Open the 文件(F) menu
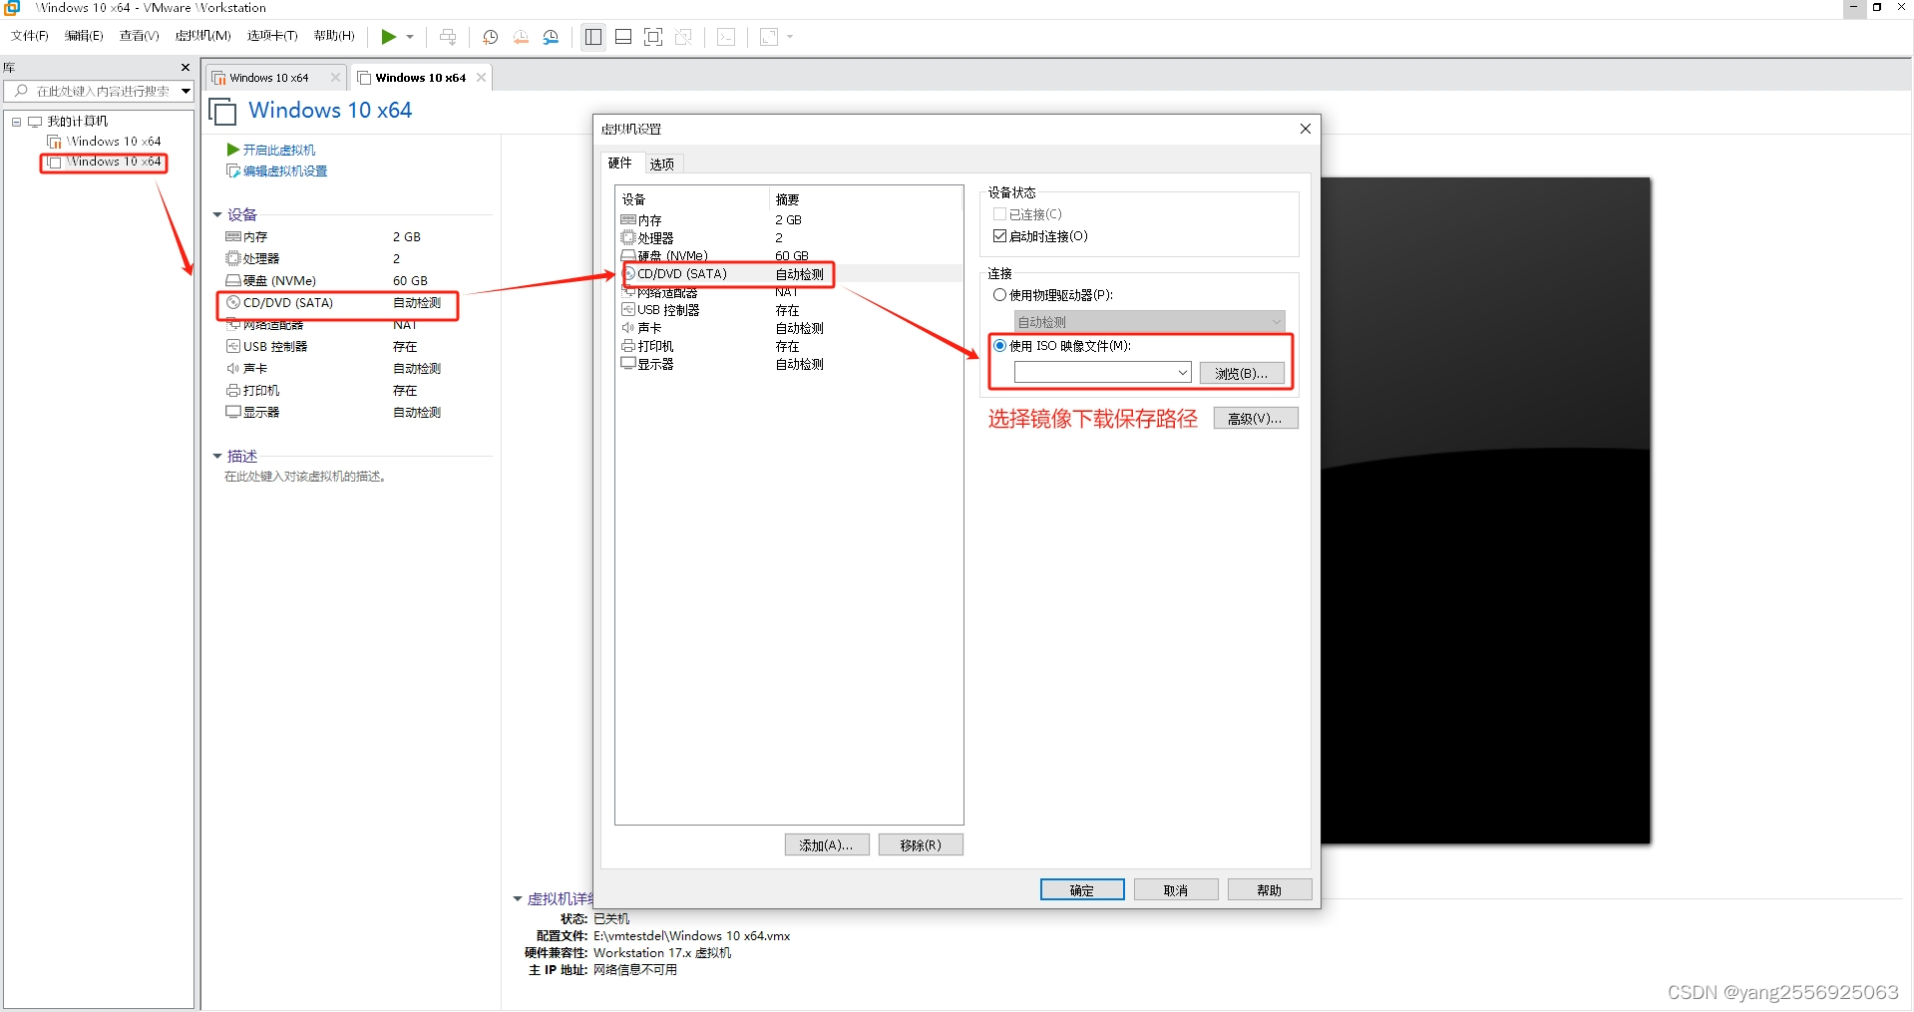This screenshot has width=1914, height=1012. [30, 36]
